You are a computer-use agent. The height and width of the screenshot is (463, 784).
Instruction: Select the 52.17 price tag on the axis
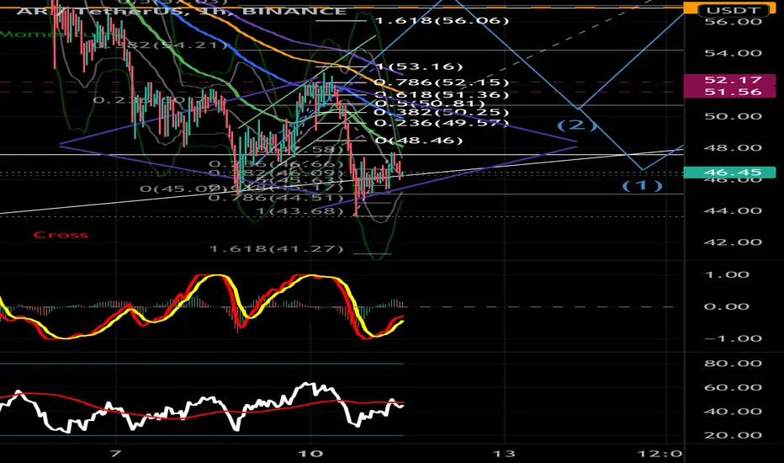tap(729, 80)
